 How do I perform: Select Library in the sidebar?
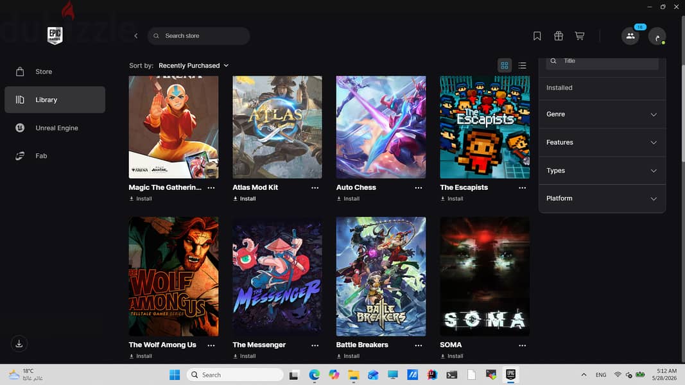[55, 99]
